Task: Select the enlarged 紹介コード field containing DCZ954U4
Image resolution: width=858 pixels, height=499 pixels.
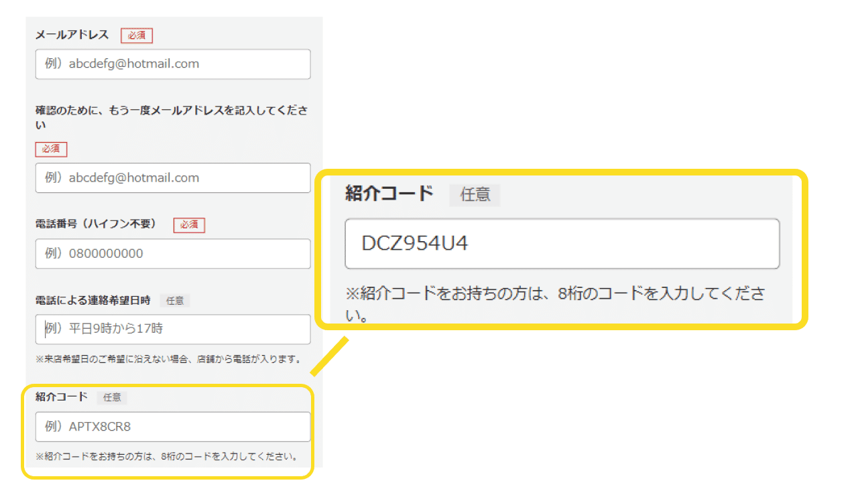Action: pyautogui.click(x=562, y=244)
